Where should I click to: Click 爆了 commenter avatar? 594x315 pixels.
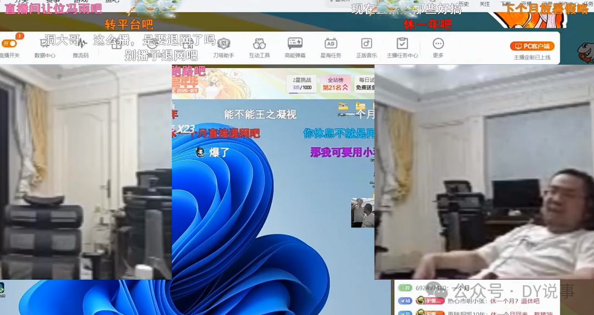[x=200, y=152]
